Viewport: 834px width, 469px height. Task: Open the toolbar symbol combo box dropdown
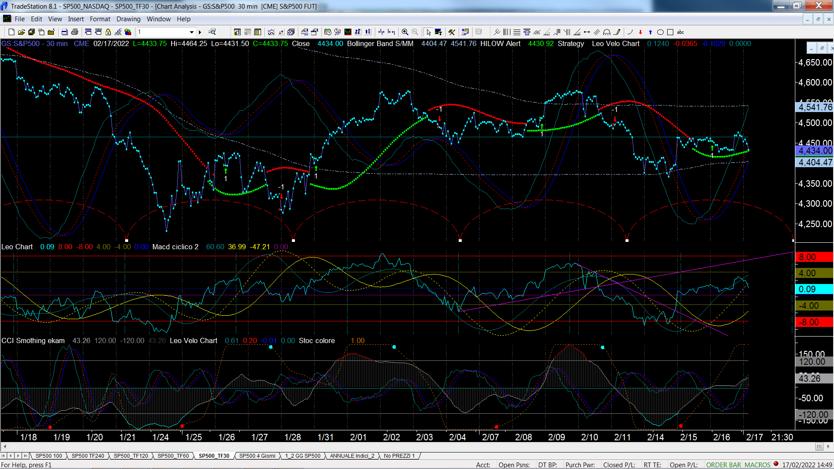[x=192, y=32]
